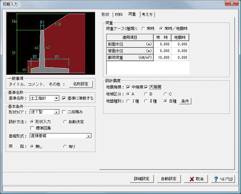This screenshot has height=194, width=241.
Task: Open the 基礎形式 dropdown showing 直接基礎
Action: (61, 136)
